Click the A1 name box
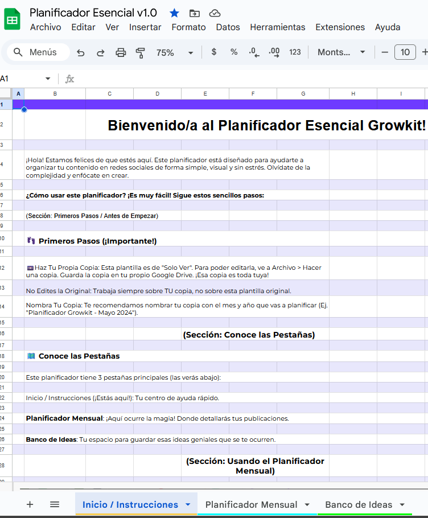428x518 pixels. [20, 79]
